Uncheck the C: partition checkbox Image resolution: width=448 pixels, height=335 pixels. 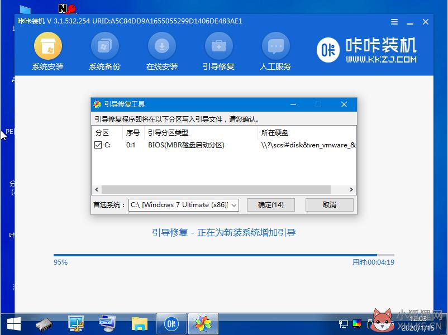tap(98, 145)
